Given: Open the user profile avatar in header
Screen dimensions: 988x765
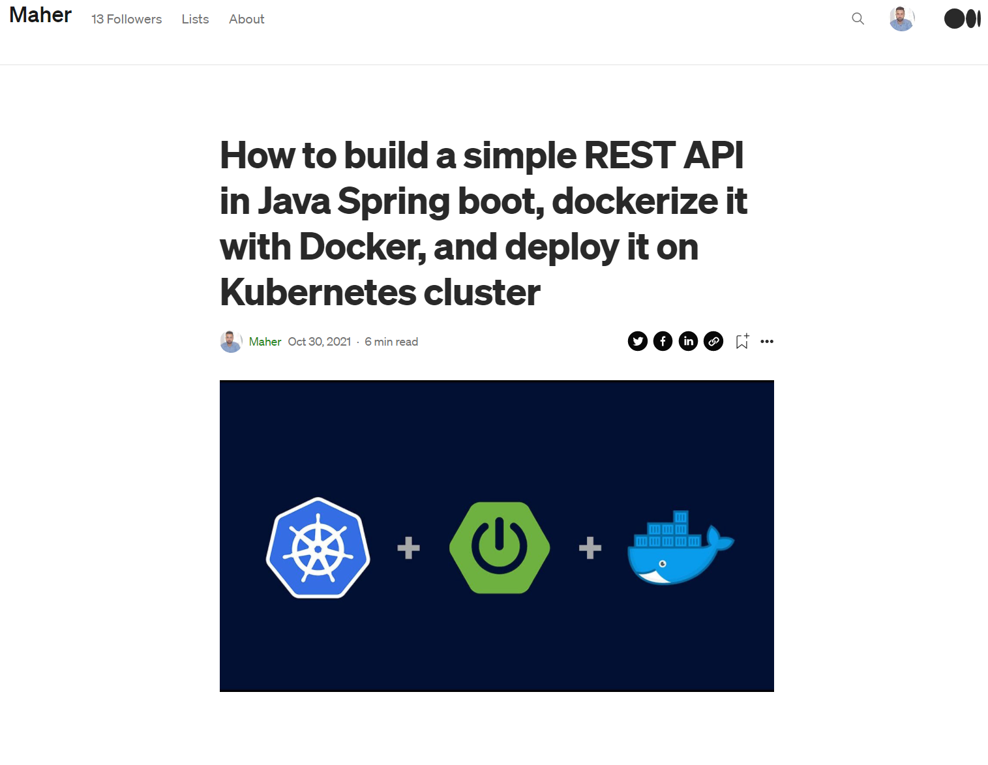Looking at the screenshot, I should coord(902,19).
